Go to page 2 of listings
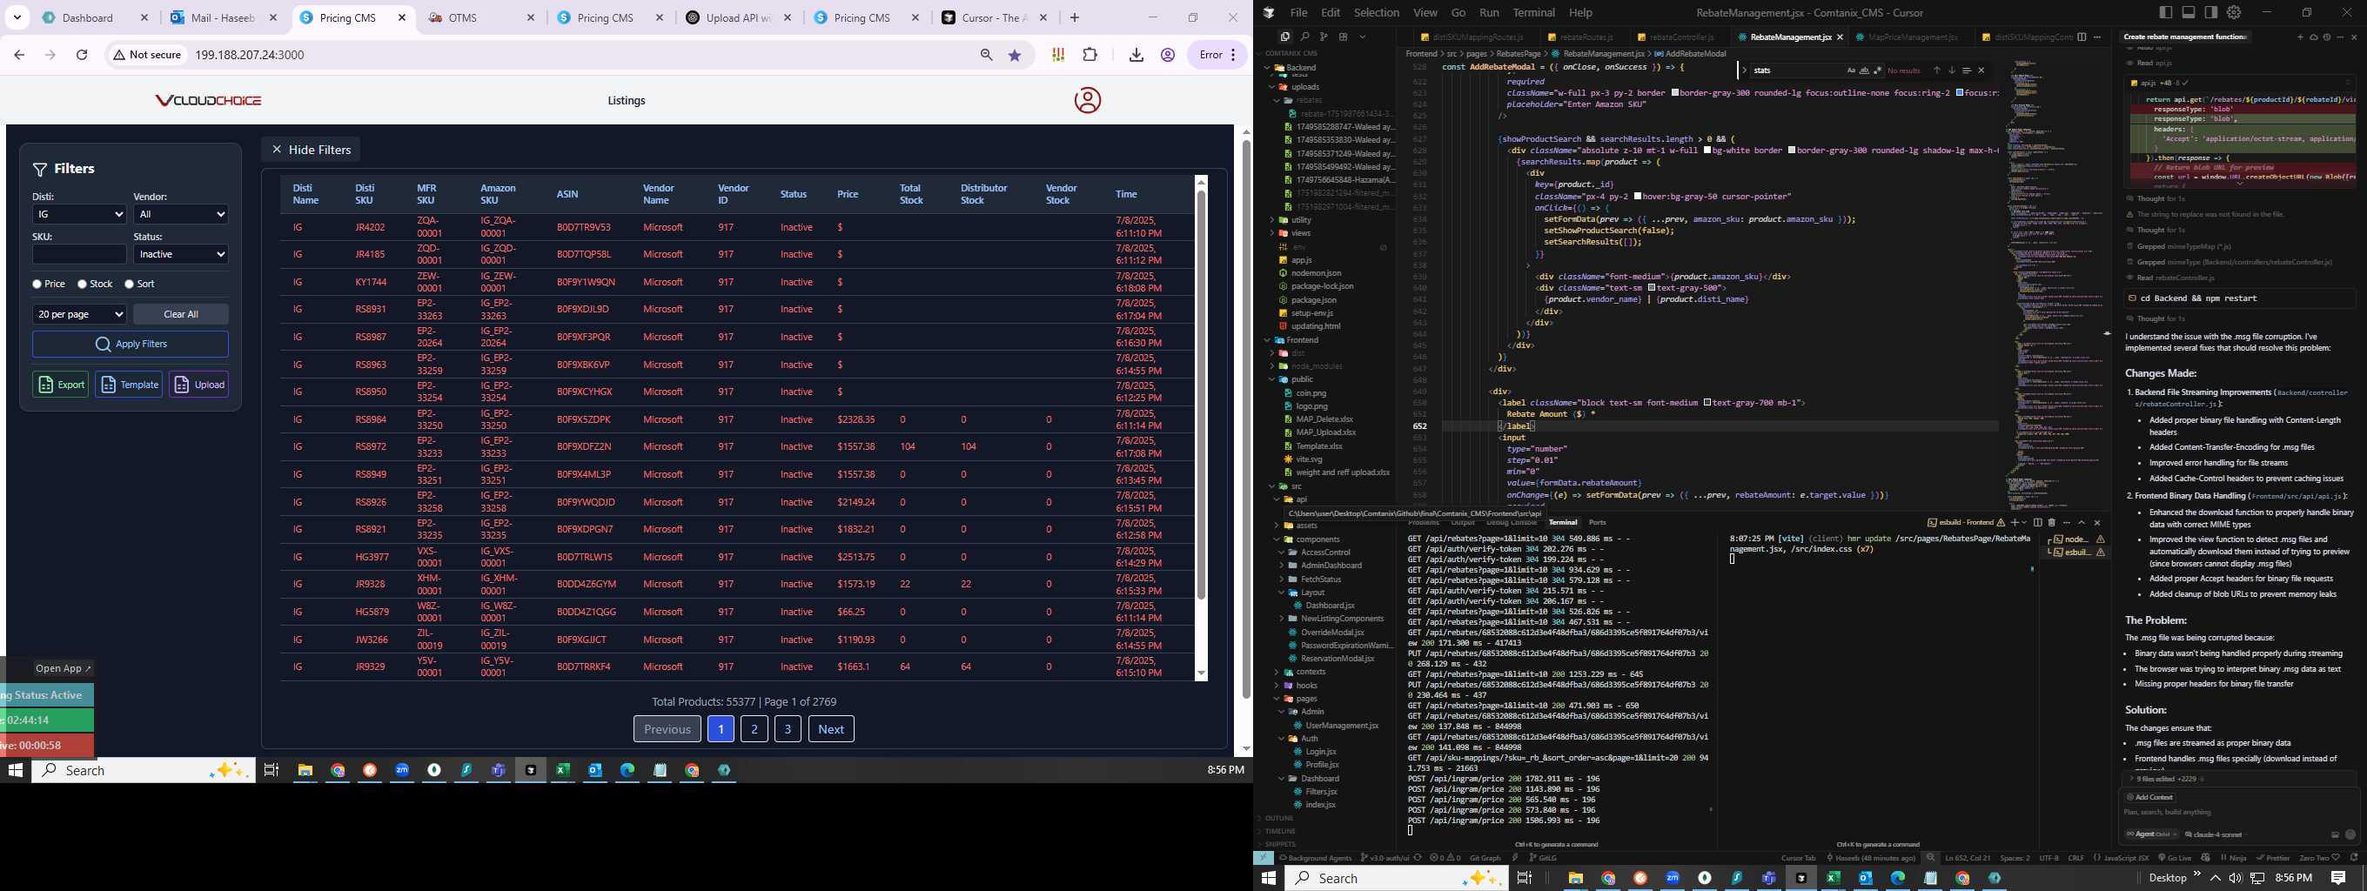This screenshot has width=2367, height=891. pyautogui.click(x=754, y=728)
